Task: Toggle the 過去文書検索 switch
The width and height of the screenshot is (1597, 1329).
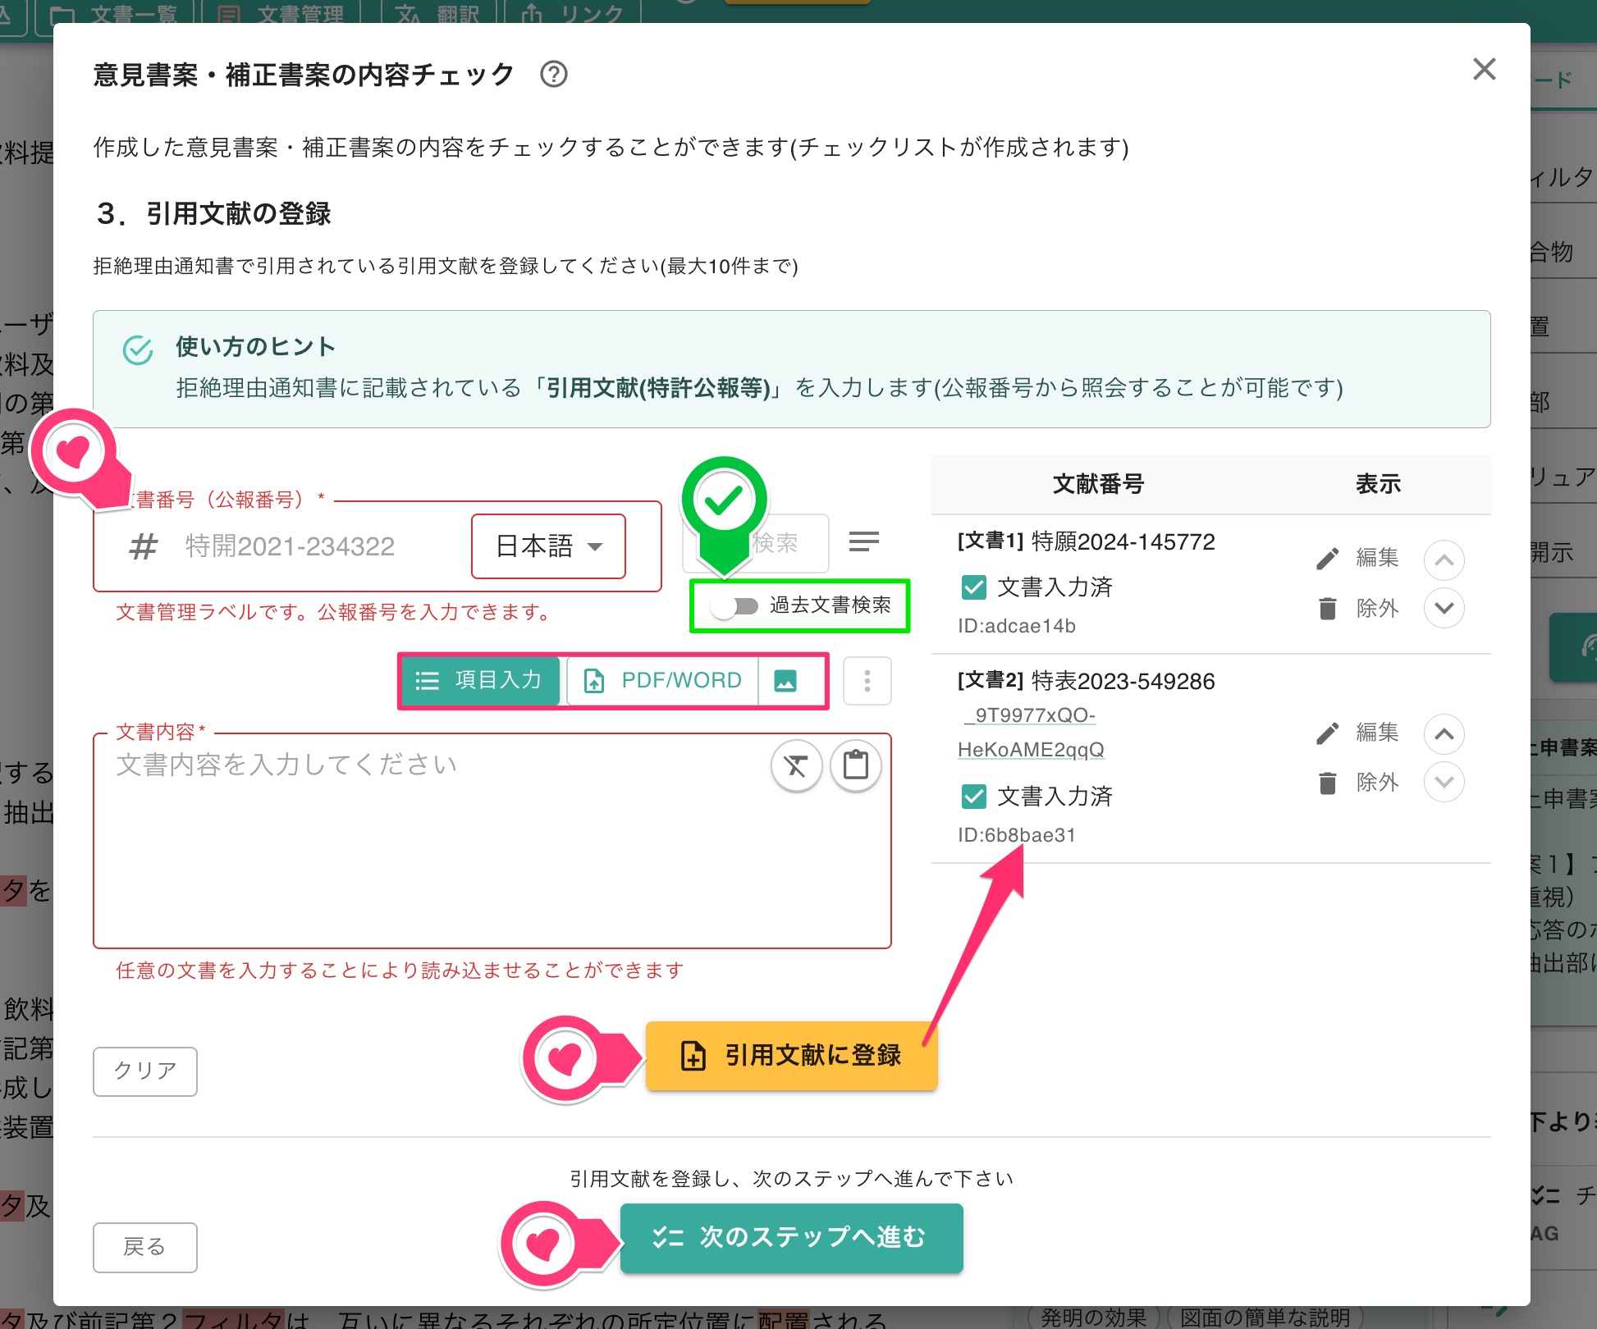Action: coord(734,606)
